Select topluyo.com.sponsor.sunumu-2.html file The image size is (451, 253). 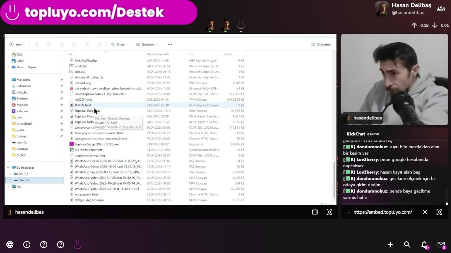pos(100,138)
